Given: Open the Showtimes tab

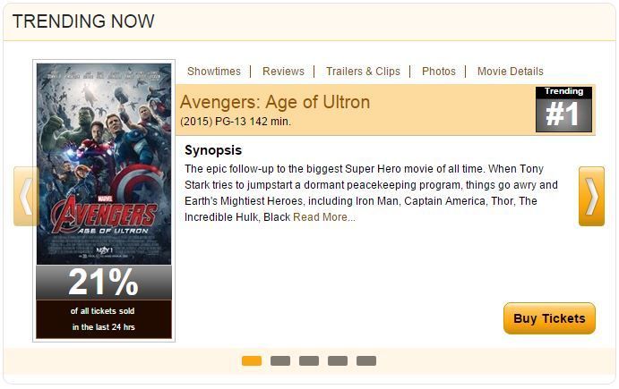Looking at the screenshot, I should tap(213, 72).
